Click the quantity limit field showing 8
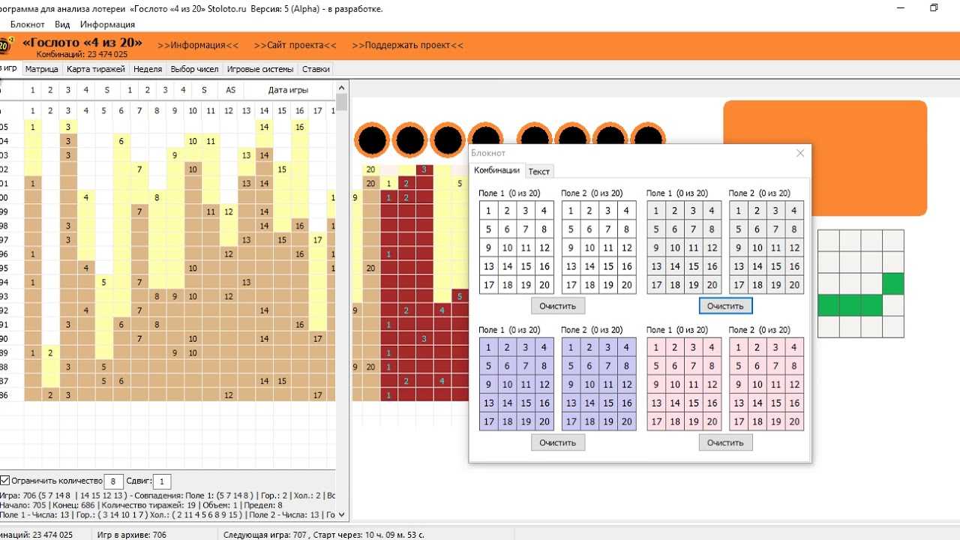 pos(113,481)
